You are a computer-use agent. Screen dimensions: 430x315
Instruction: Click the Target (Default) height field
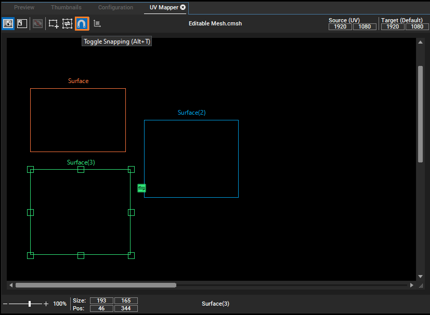(x=417, y=26)
